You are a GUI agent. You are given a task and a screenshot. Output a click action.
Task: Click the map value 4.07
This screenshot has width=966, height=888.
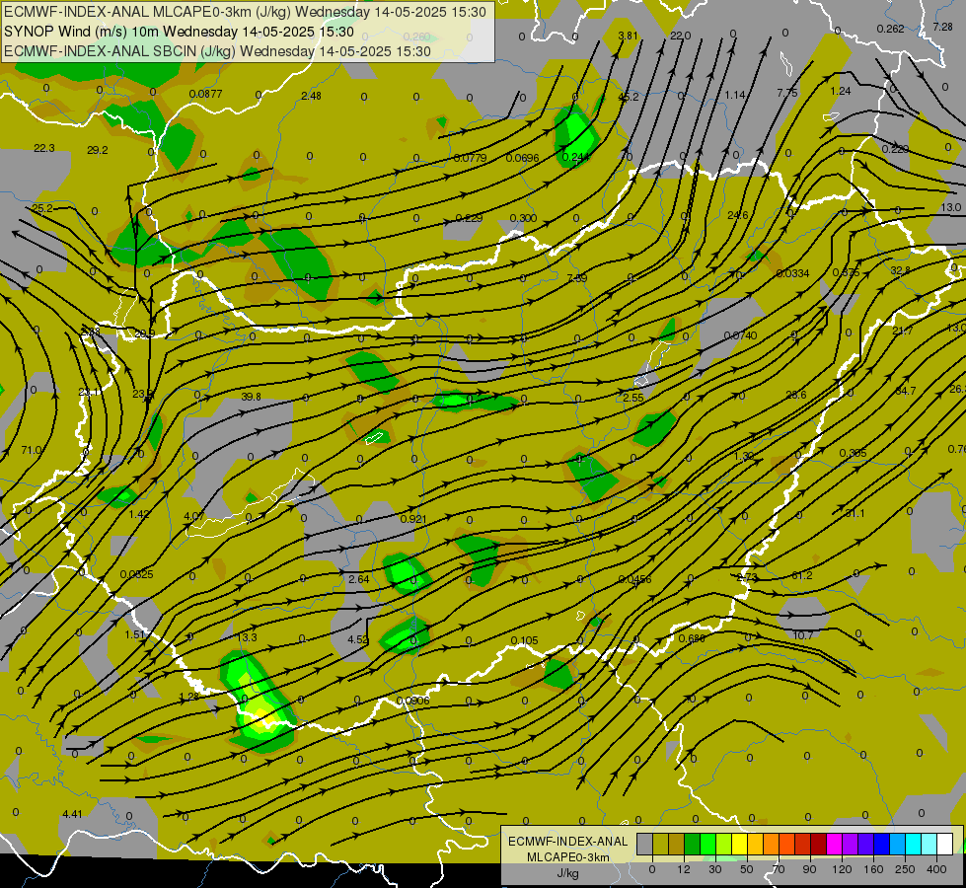pos(194,516)
